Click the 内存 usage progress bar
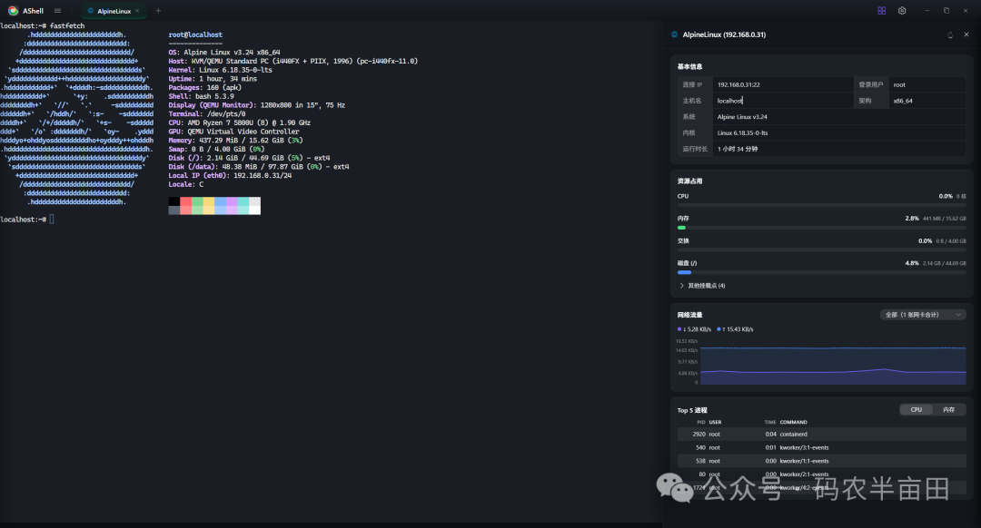 pyautogui.click(x=821, y=228)
